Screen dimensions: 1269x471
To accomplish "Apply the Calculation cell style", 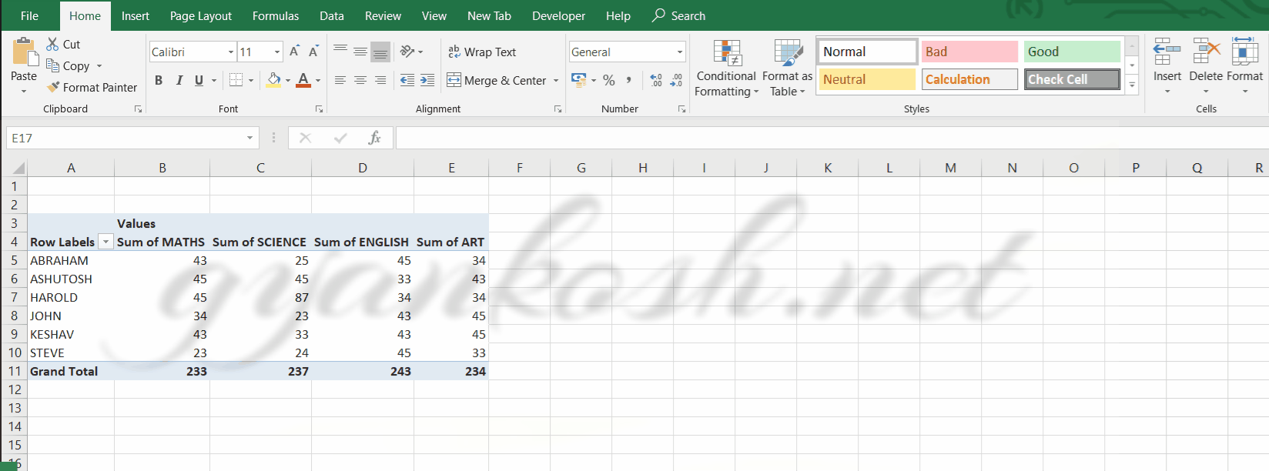I will [x=969, y=79].
